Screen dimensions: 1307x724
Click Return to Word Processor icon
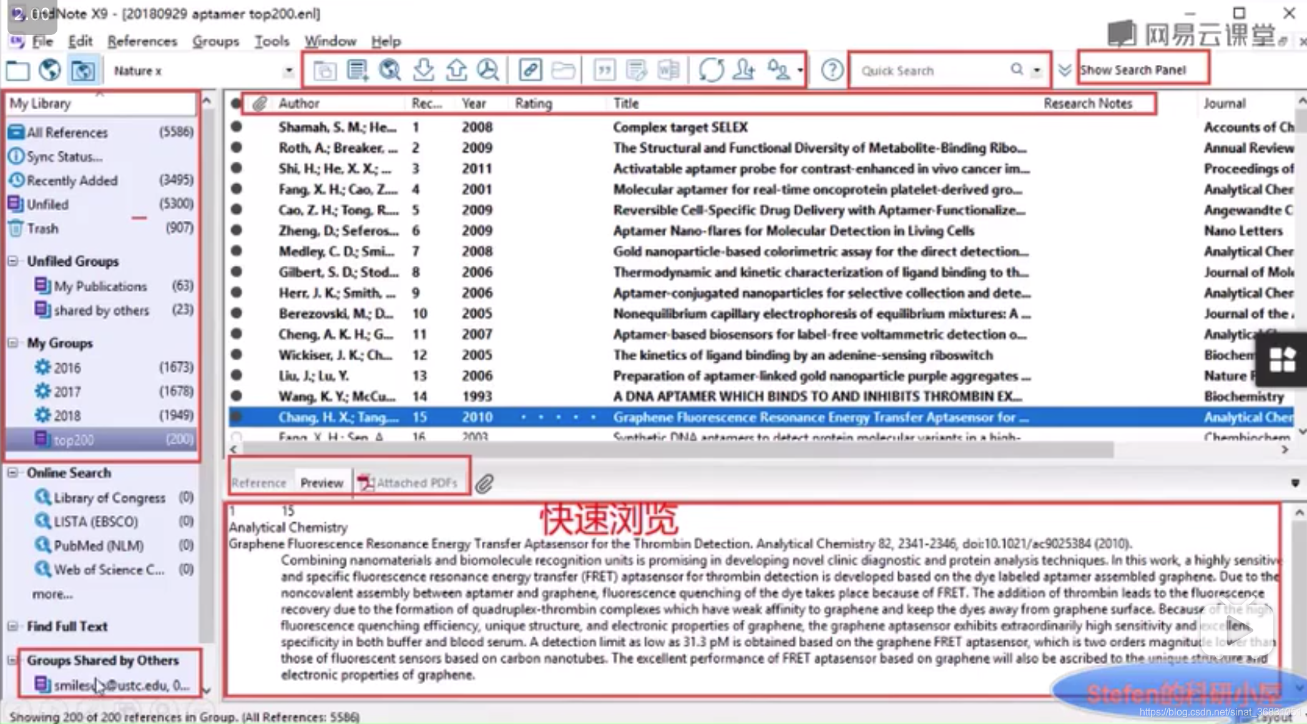668,70
